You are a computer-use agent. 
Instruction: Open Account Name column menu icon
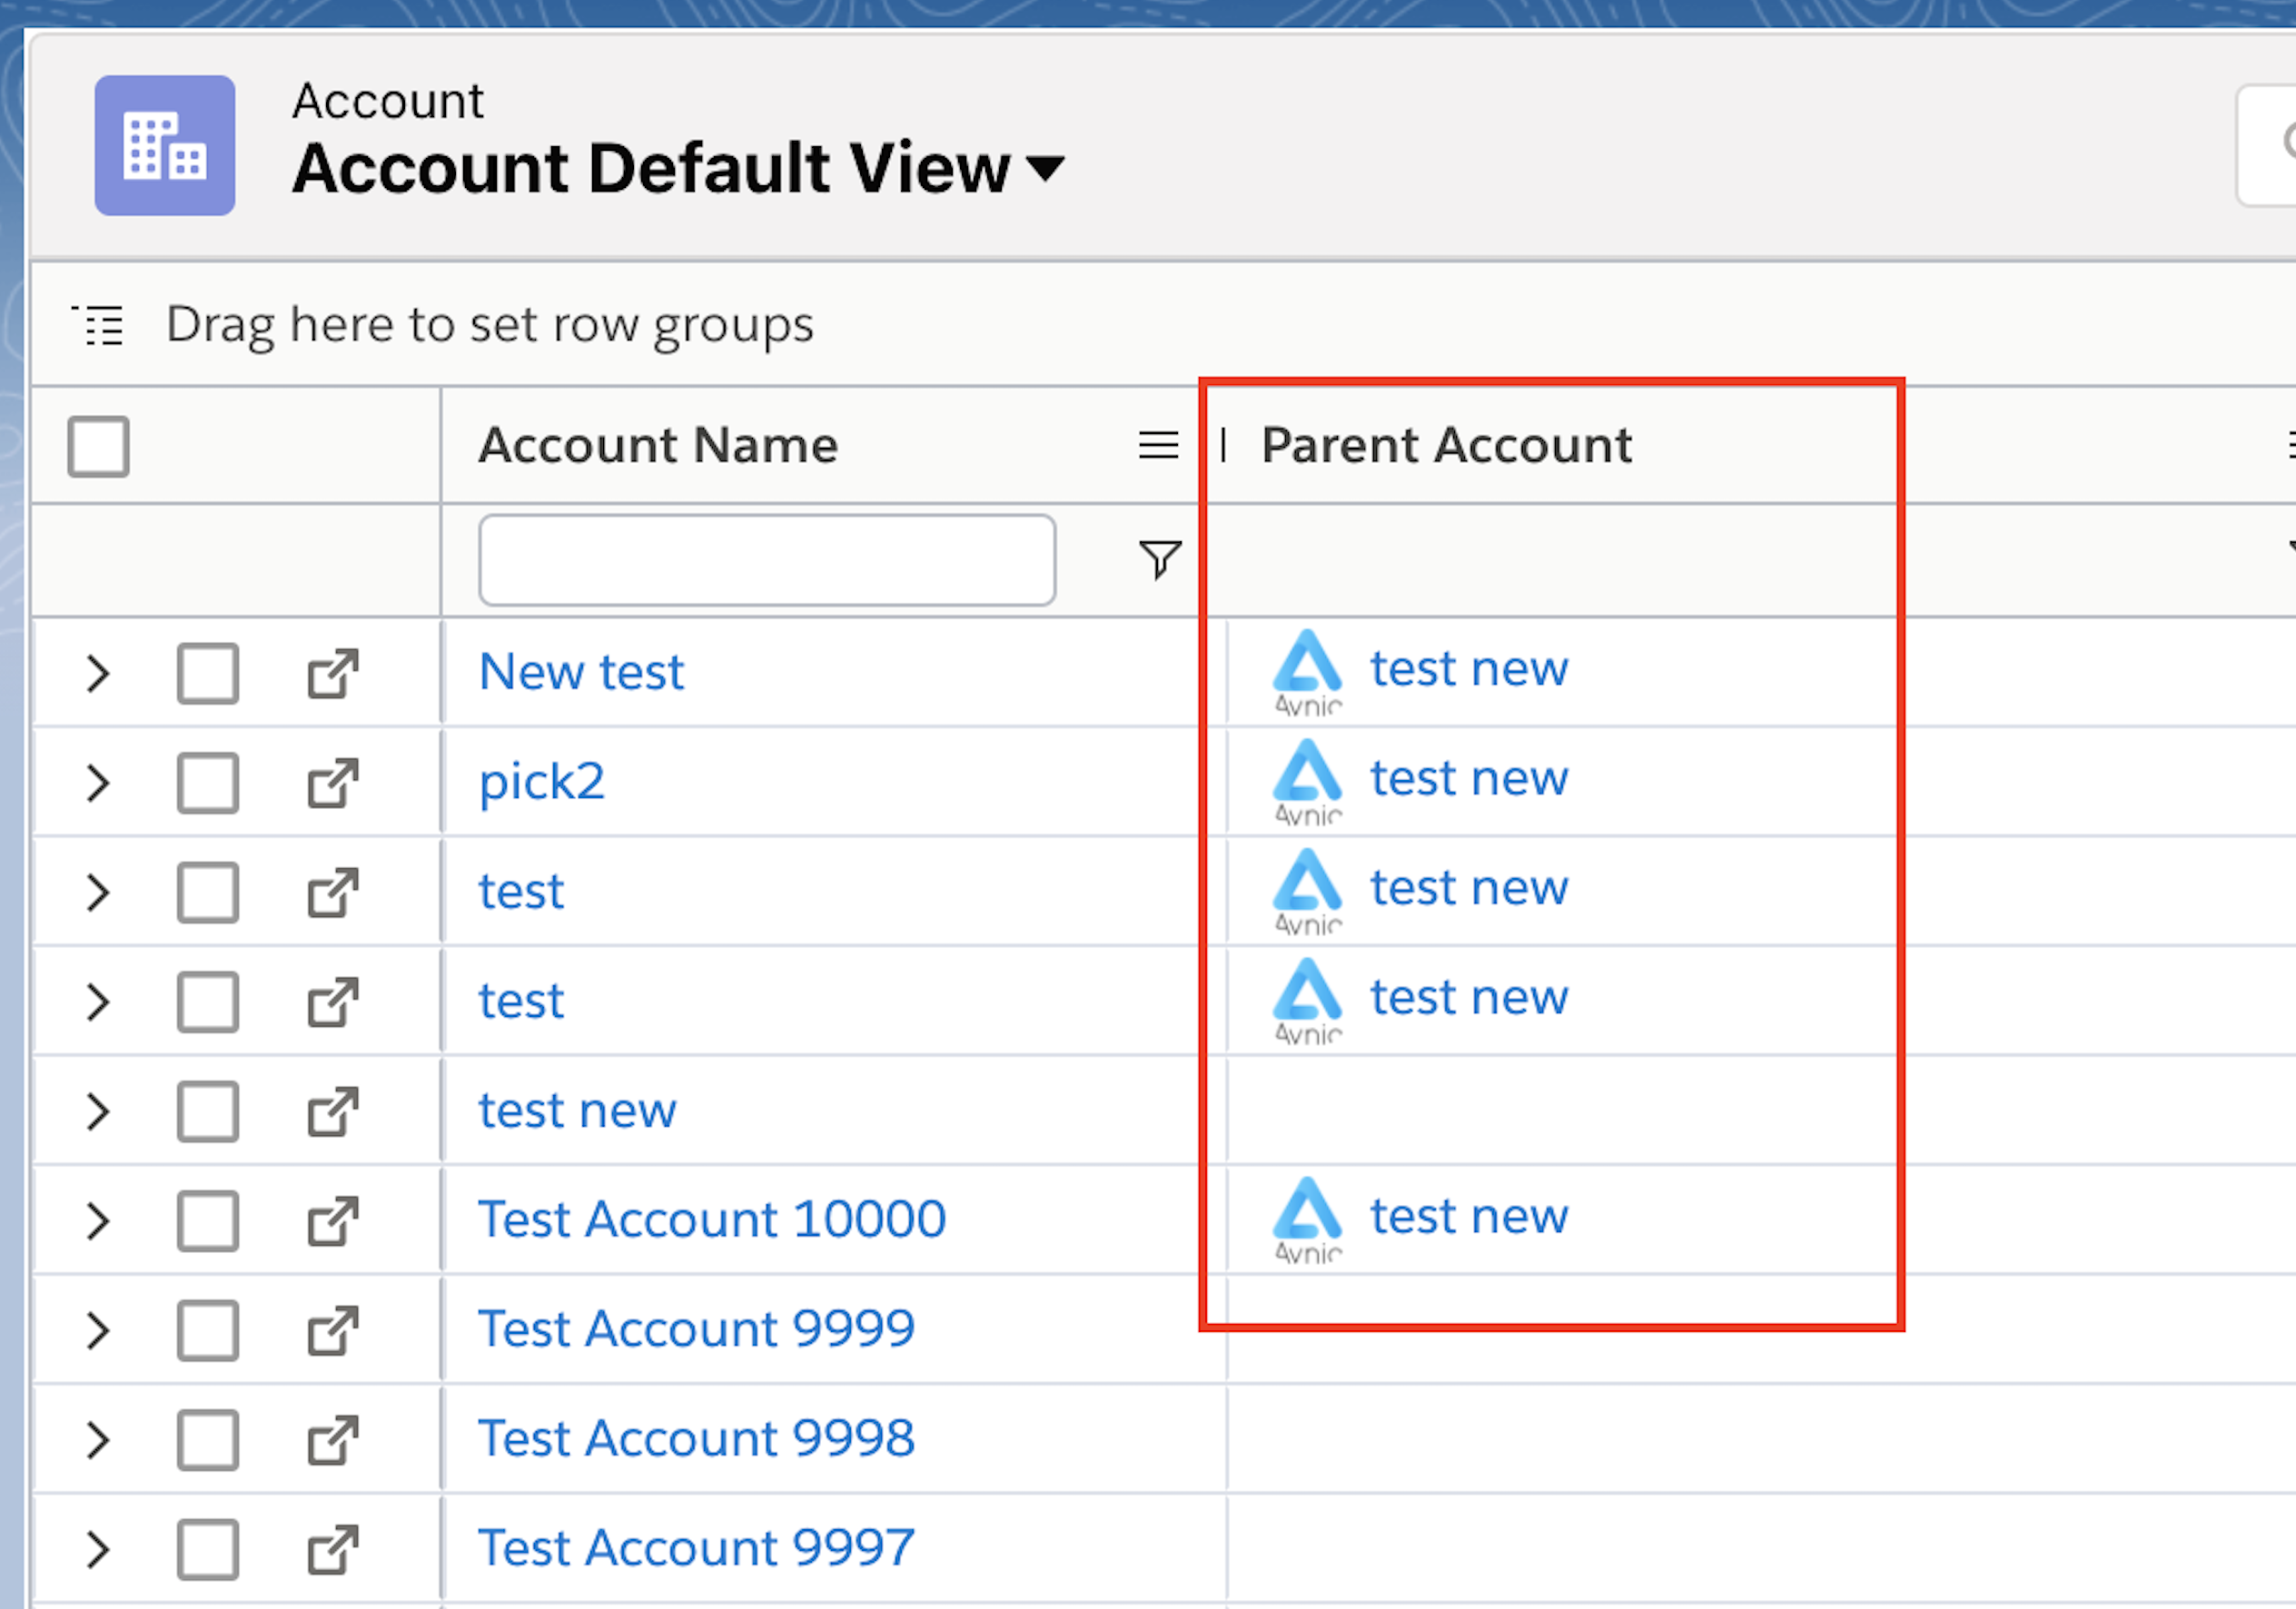[x=1158, y=445]
